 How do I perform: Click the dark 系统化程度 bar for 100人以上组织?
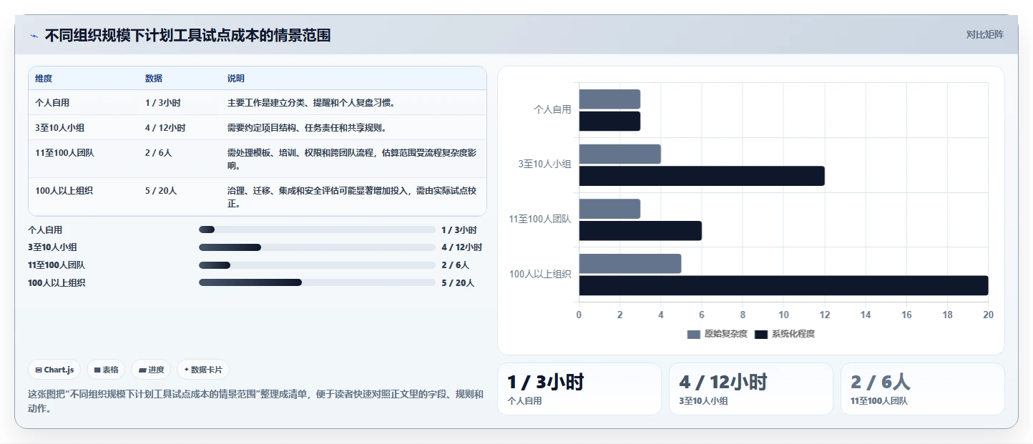[x=783, y=285]
